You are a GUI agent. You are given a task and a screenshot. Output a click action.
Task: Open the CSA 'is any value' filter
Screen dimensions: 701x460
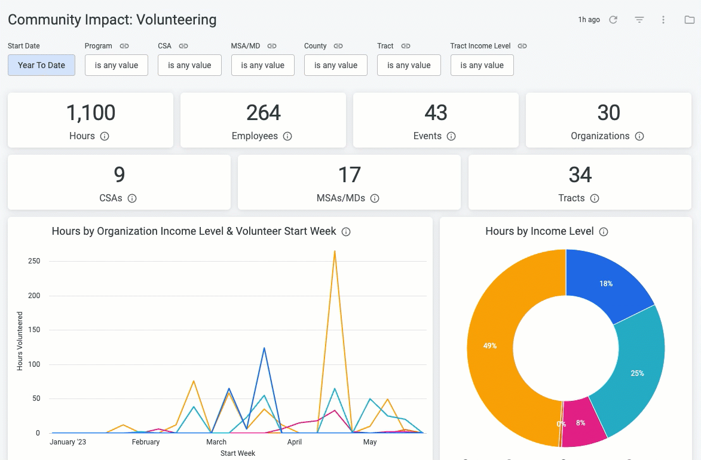coord(189,65)
